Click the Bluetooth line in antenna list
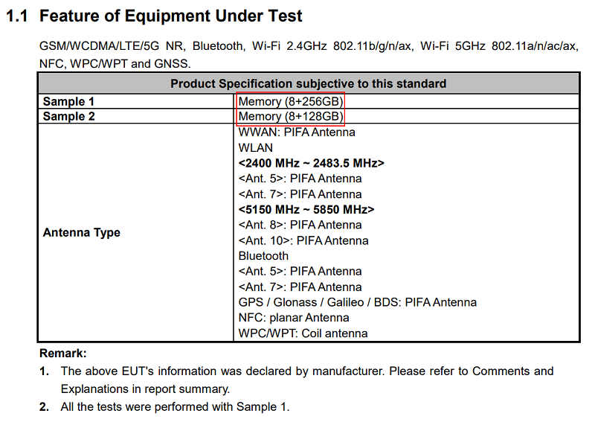This screenshot has width=595, height=425. [x=263, y=256]
